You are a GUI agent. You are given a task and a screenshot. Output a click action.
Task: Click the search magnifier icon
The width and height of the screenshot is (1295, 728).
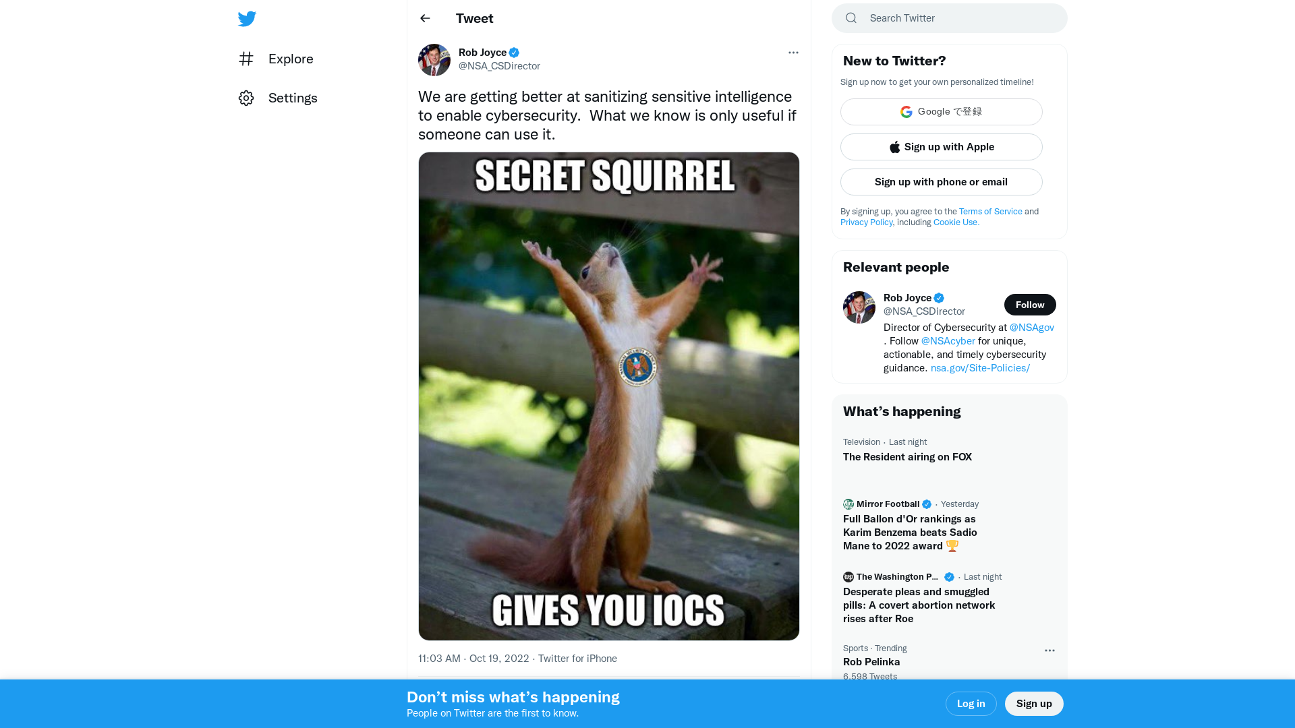pyautogui.click(x=851, y=18)
